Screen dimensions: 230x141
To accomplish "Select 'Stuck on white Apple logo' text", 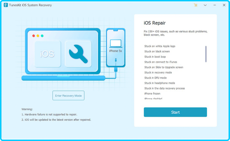I will pos(160,46).
